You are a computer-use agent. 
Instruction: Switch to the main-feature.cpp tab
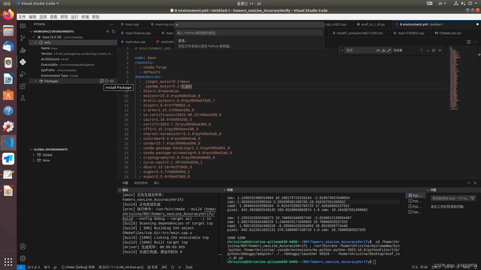pos(138,33)
